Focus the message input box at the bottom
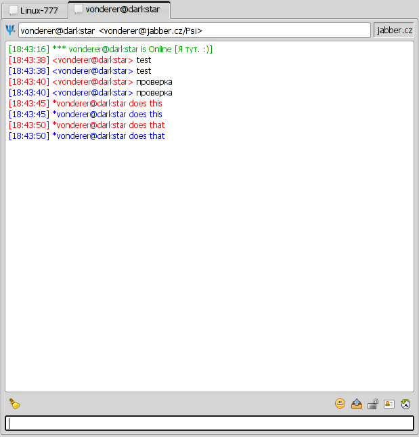 [x=209, y=423]
